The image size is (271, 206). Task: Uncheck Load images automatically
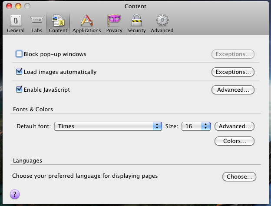click(19, 72)
